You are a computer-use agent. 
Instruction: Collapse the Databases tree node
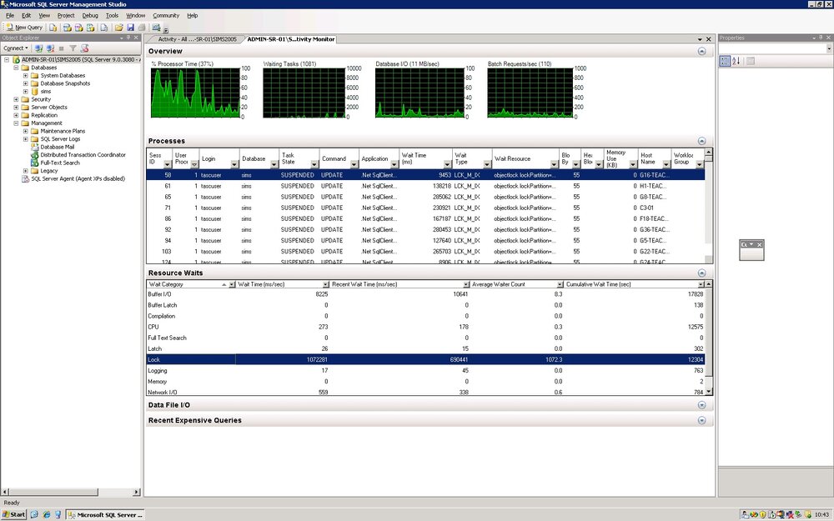click(x=16, y=68)
